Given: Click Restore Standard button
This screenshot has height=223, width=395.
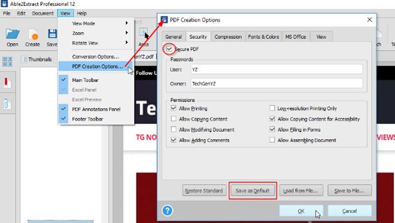Looking at the screenshot, I should [204, 191].
